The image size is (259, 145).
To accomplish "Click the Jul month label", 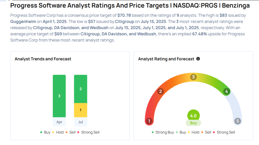I will click(x=80, y=122).
